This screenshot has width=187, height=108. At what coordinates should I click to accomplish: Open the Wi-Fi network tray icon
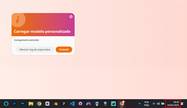pyautogui.click(x=154, y=104)
